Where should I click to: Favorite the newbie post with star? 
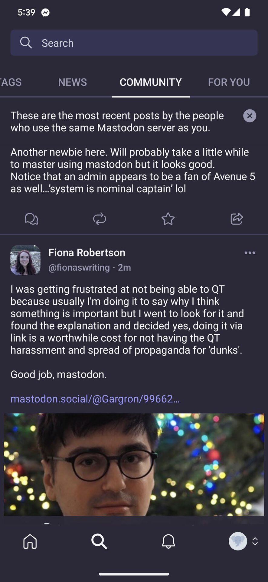point(168,219)
